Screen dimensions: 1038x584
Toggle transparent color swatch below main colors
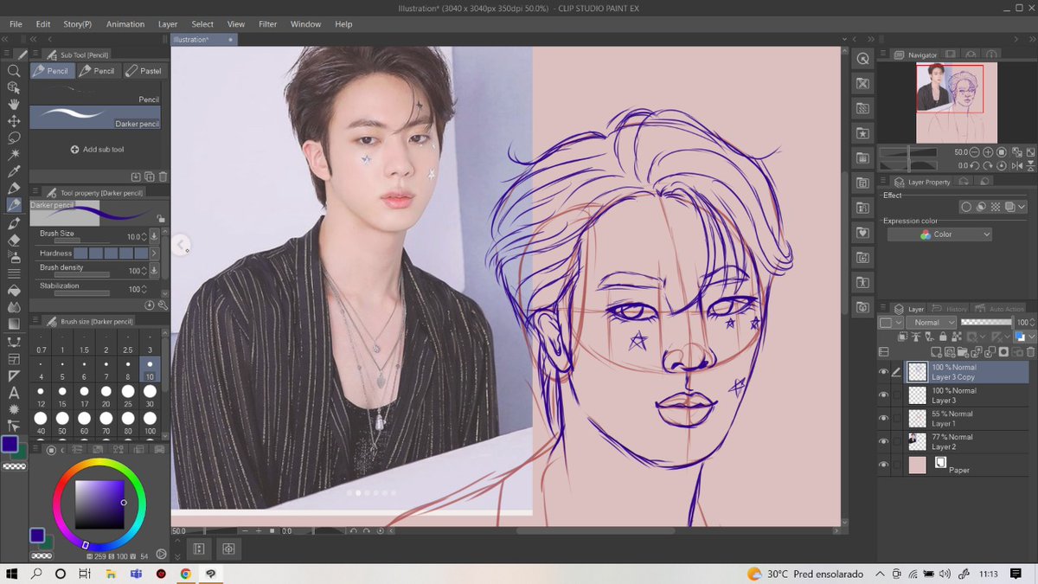click(x=15, y=466)
